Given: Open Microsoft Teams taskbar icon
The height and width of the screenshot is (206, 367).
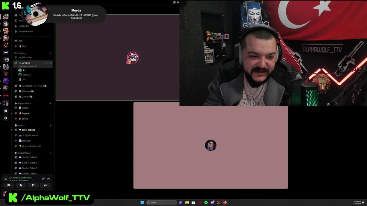Looking at the screenshot, I should pos(181,203).
